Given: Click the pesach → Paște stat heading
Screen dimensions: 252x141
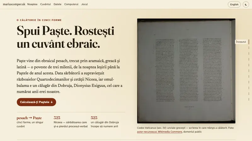Looking at the screenshot, I should (x=29, y=118).
